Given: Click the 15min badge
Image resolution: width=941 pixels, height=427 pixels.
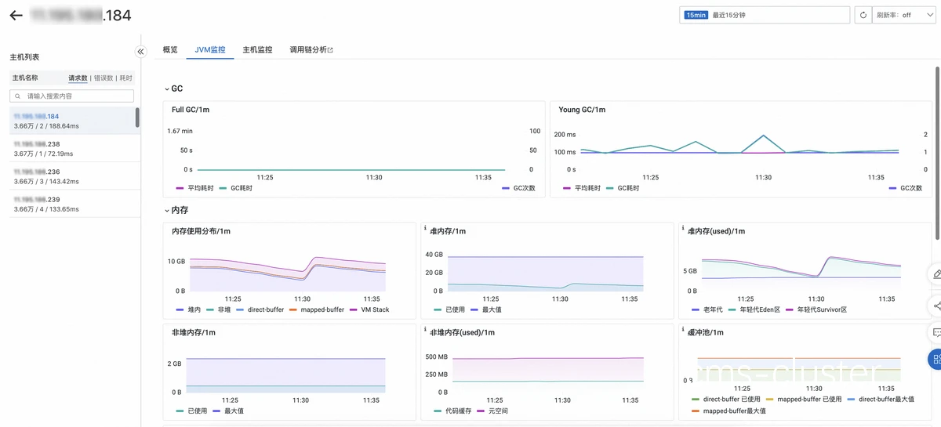Looking at the screenshot, I should [696, 15].
